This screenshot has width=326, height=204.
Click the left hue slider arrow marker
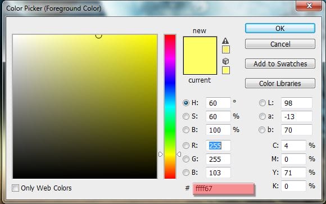[161, 155]
